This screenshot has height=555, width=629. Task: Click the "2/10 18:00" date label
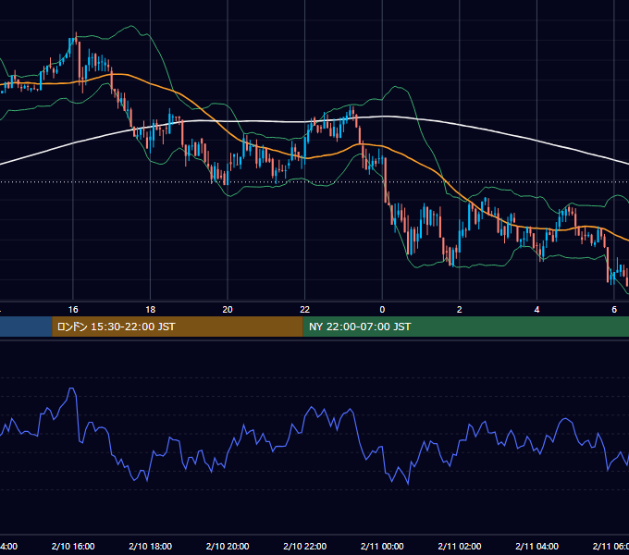pos(151,546)
